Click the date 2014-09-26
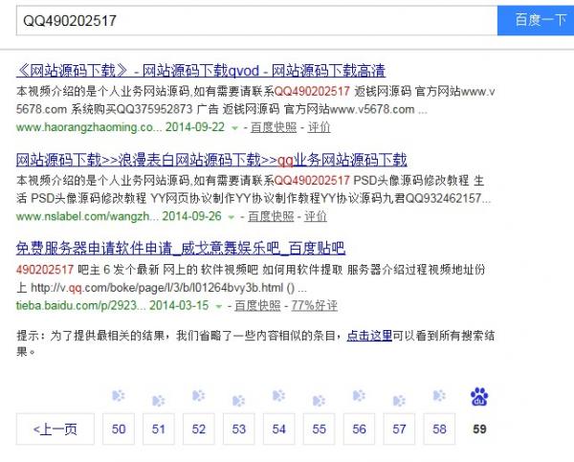This screenshot has width=574, height=462. pos(192,216)
